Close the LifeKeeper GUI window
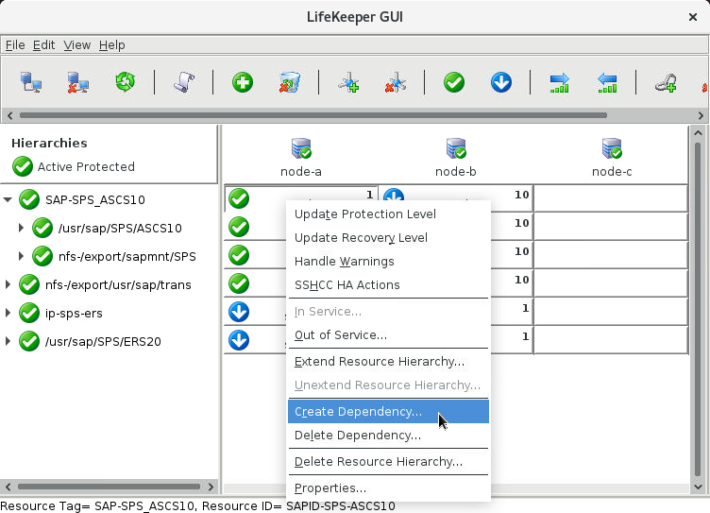 point(693,17)
